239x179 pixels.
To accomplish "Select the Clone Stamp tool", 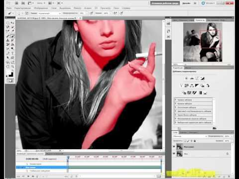I will pyautogui.click(x=8, y=40).
